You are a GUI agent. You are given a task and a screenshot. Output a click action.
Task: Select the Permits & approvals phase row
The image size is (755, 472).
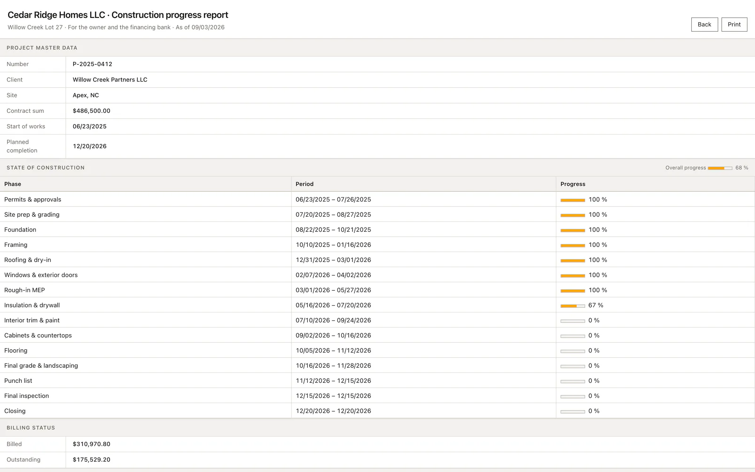[x=377, y=199]
